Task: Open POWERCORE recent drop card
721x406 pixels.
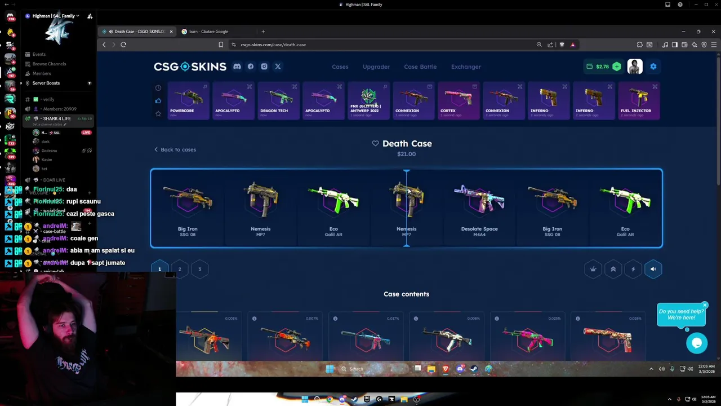Action: click(x=188, y=100)
